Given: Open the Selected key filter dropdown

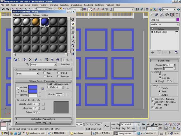Looking at the screenshot, I should (x=139, y=124).
